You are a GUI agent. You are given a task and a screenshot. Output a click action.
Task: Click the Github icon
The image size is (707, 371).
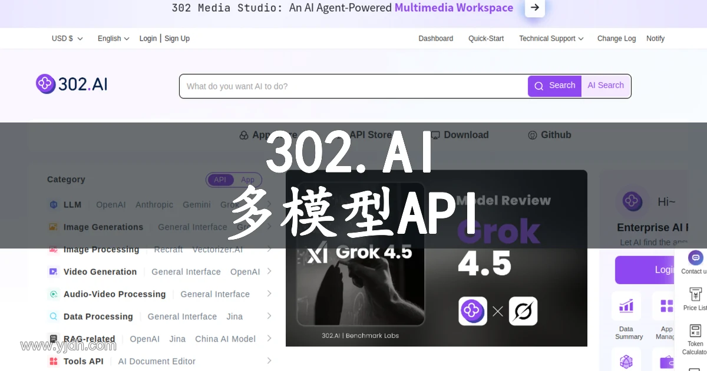coord(533,135)
